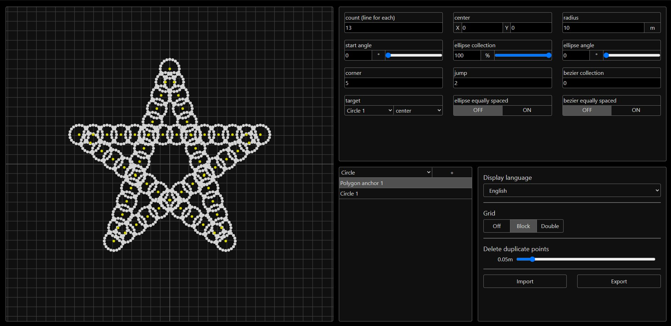Open the Circle shape type dropdown
Screen dimensions: 671x326
[x=386, y=172]
